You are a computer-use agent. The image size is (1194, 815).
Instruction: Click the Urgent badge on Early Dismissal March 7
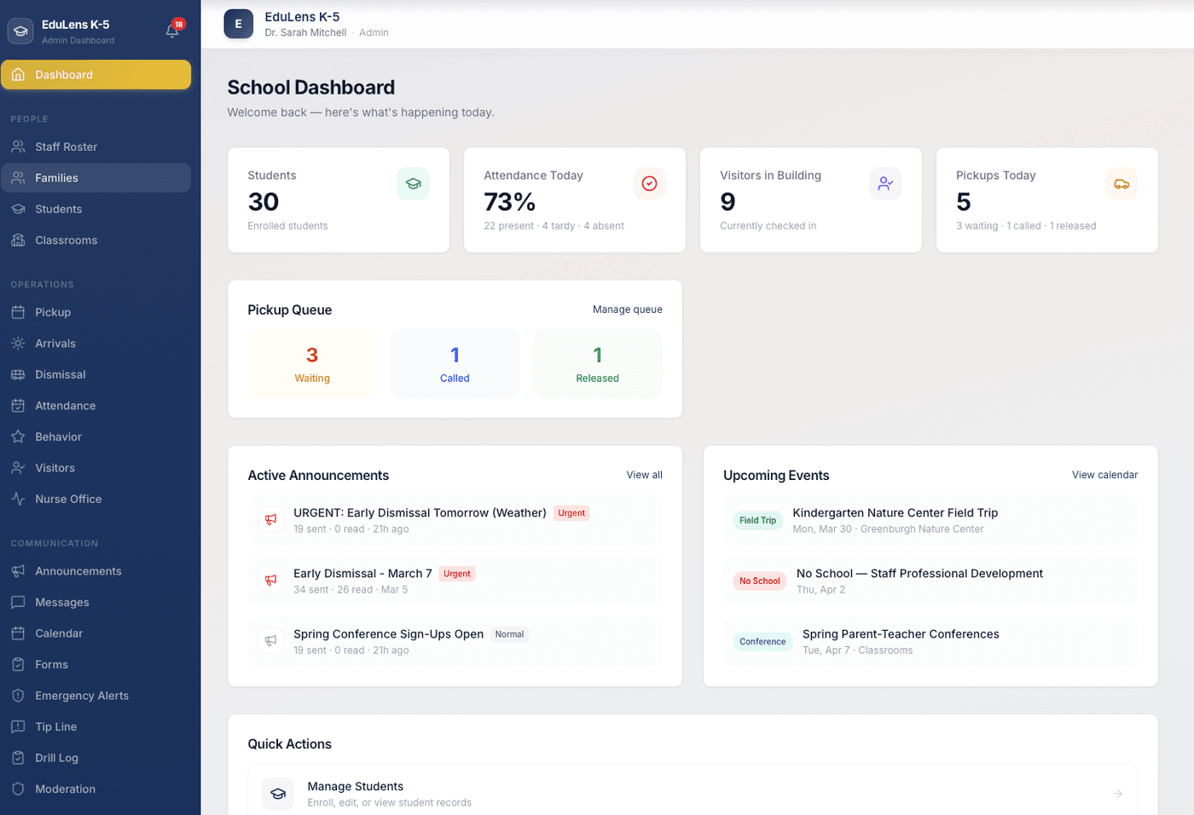tap(457, 574)
